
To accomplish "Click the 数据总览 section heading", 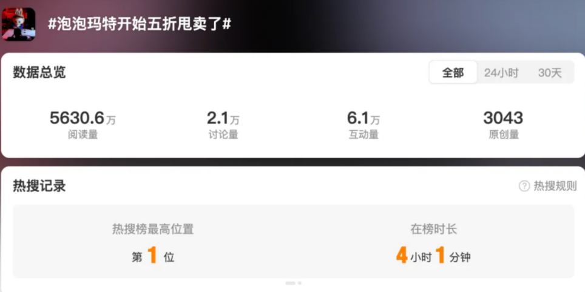I will click(x=39, y=73).
